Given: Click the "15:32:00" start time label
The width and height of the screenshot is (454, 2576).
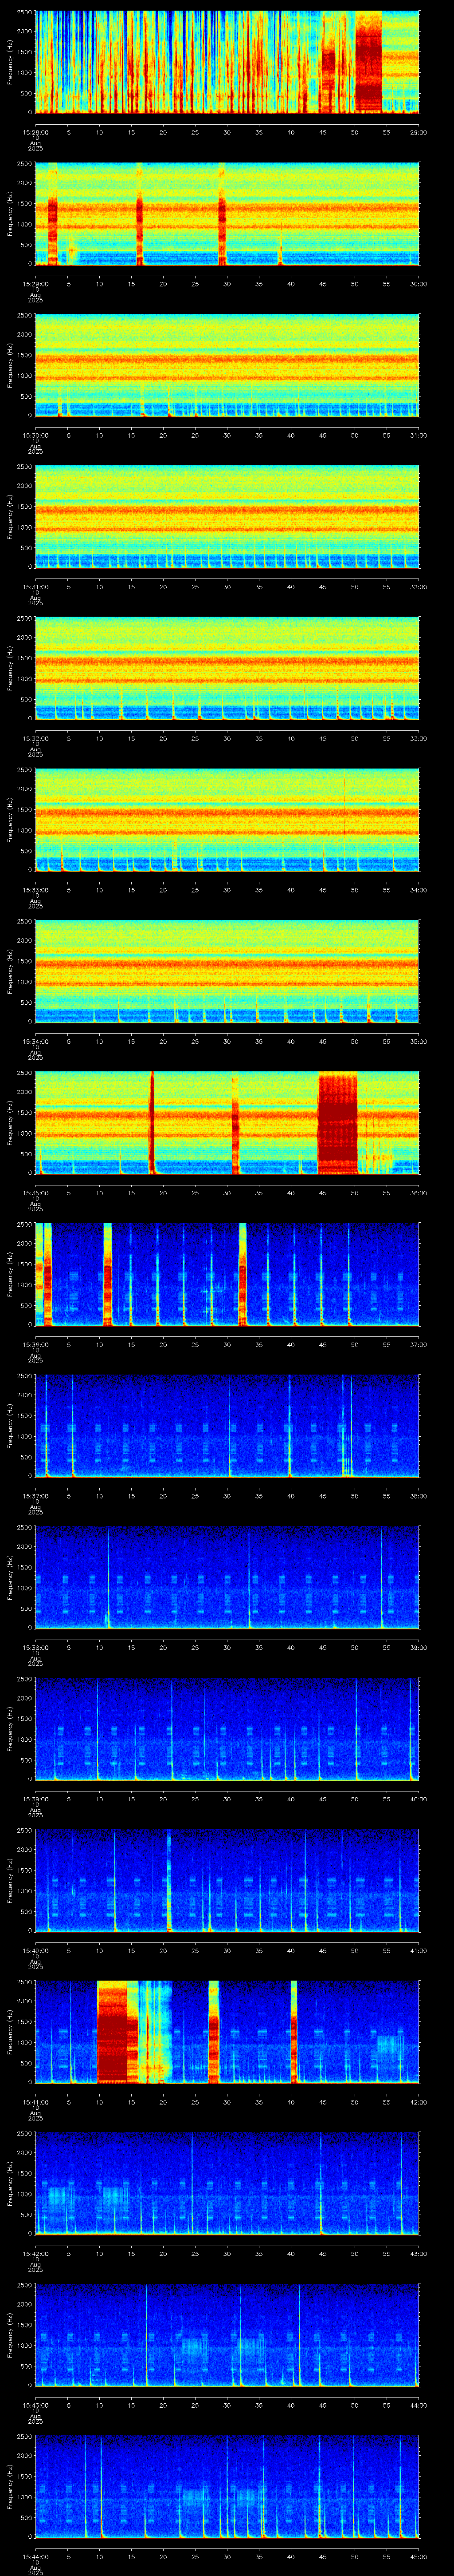Looking at the screenshot, I should pos(36,738).
